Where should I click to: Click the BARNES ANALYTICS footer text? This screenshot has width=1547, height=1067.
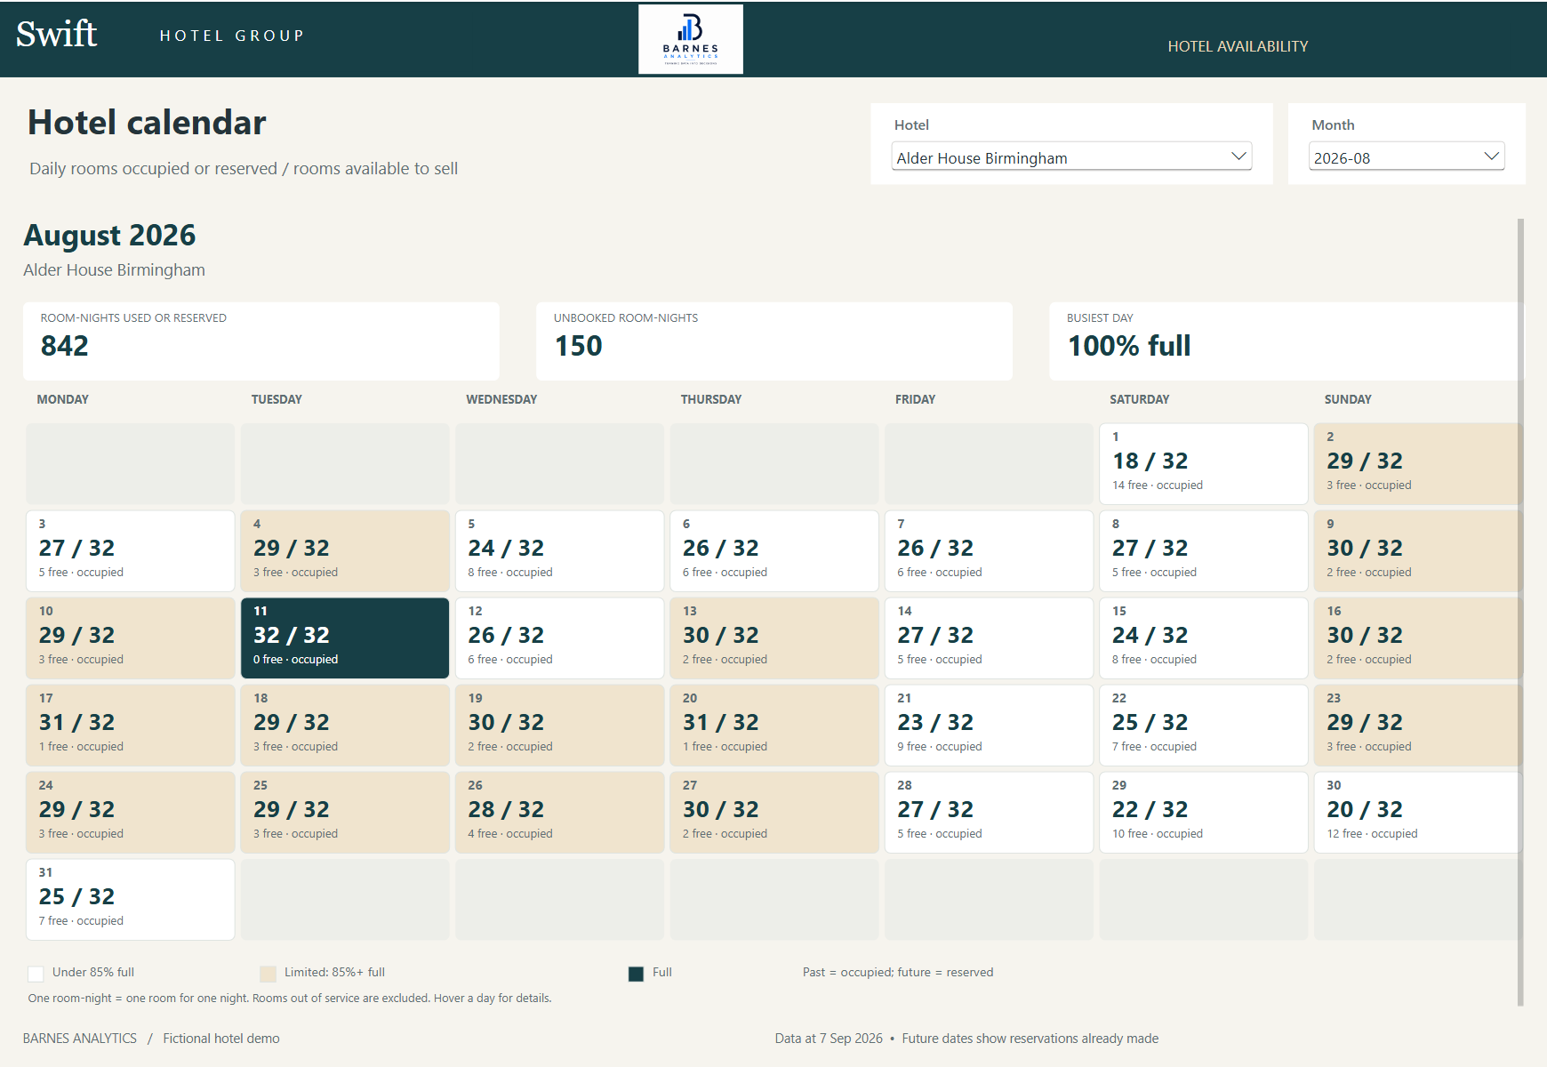click(80, 1039)
